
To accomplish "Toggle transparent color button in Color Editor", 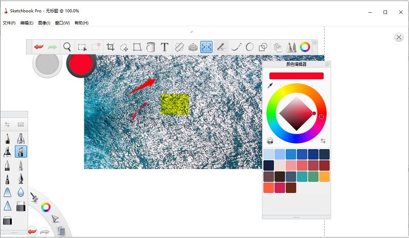I will (270, 141).
